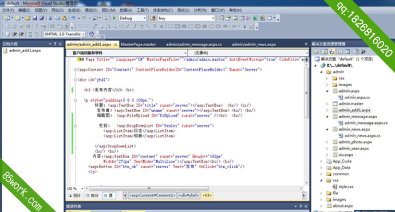Viewport: 395px width, 212px height.
Task: Click the Add New Item icon
Action: 18,18
